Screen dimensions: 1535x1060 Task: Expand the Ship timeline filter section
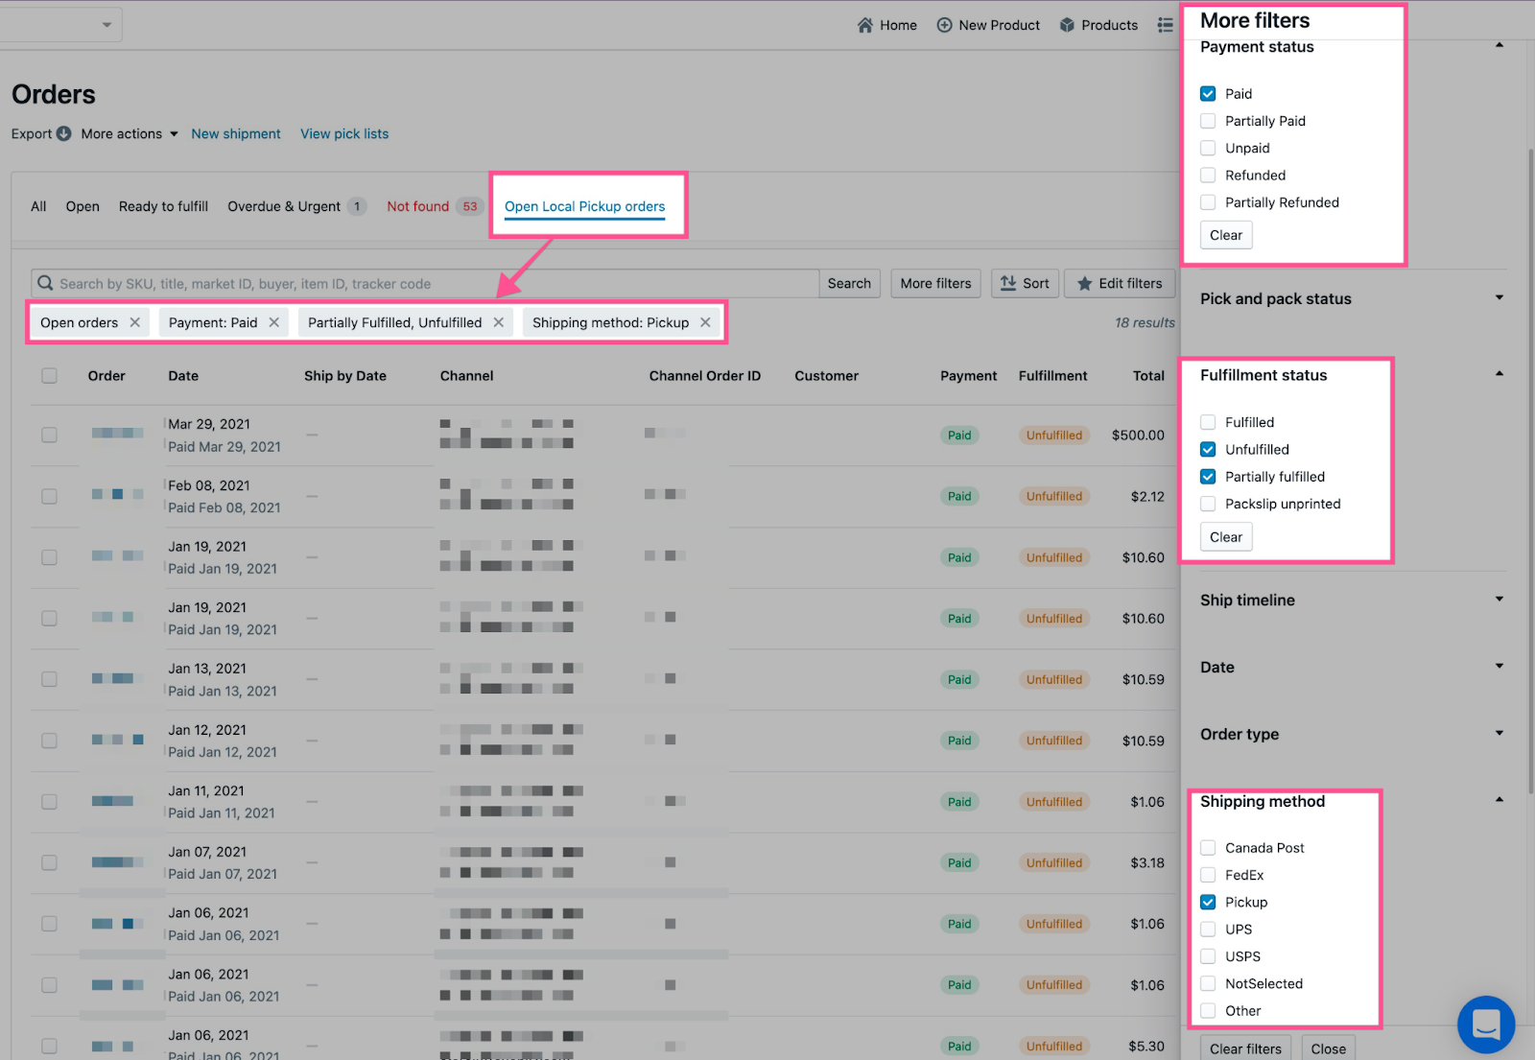point(1499,600)
